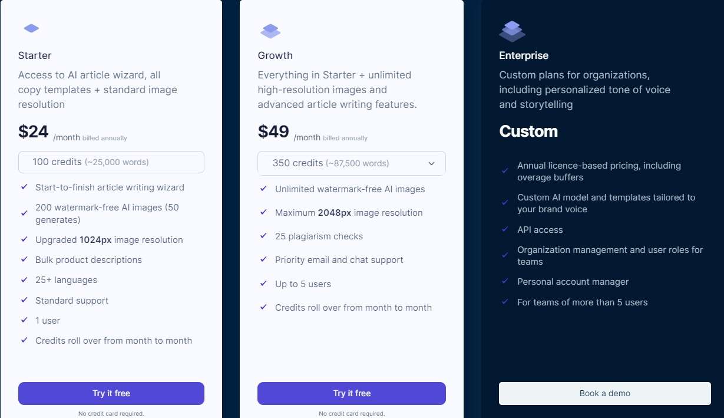
Task: Click Try it free under Growth plan
Action: click(352, 393)
